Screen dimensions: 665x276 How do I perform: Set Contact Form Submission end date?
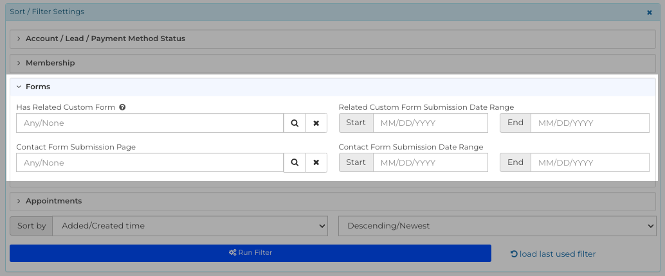tap(590, 162)
